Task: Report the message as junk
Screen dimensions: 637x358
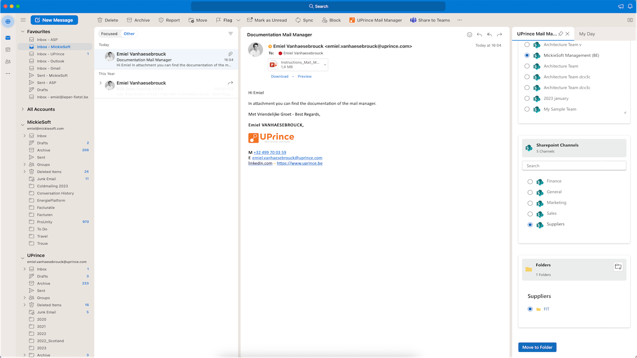Action: click(x=169, y=20)
